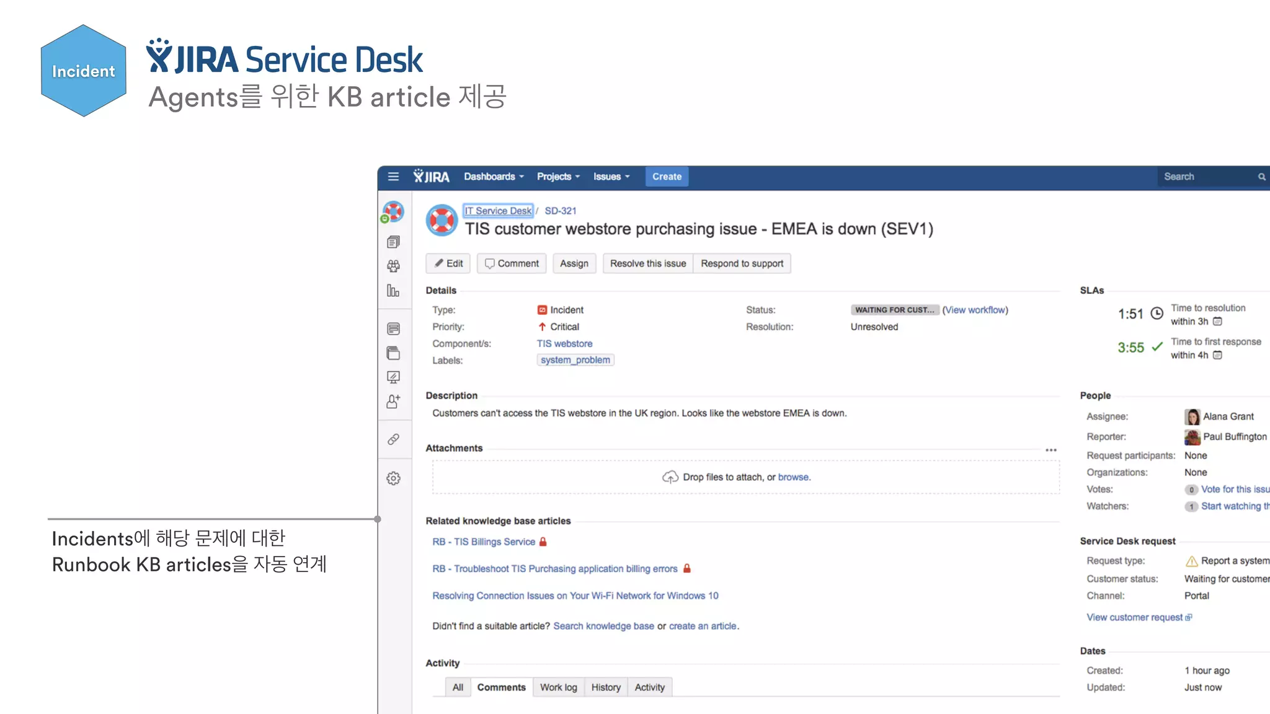Click the Edit button

pos(448,263)
